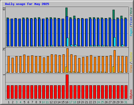Click the red 'KBytes' legend label

click(131, 94)
